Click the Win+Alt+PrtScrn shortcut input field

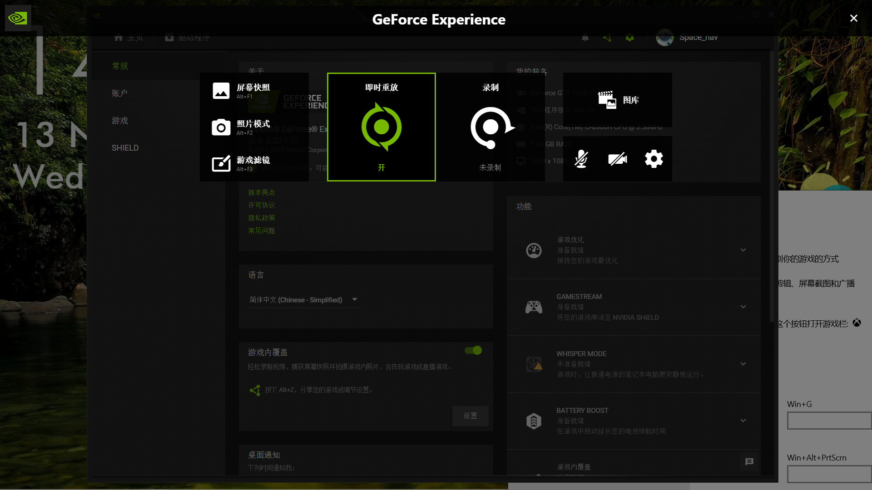tap(829, 474)
